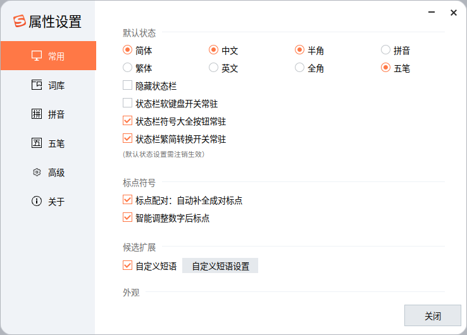Select the 五笔 icon in sidebar
The width and height of the screenshot is (467, 335).
point(37,143)
